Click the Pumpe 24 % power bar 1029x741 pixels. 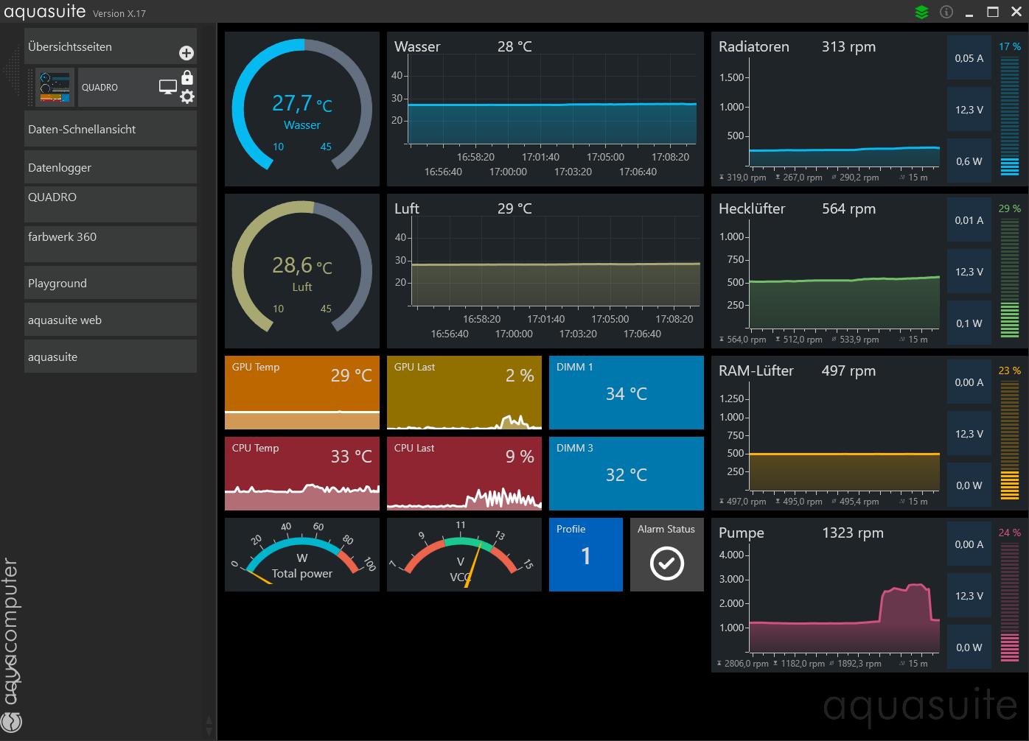tap(1010, 602)
